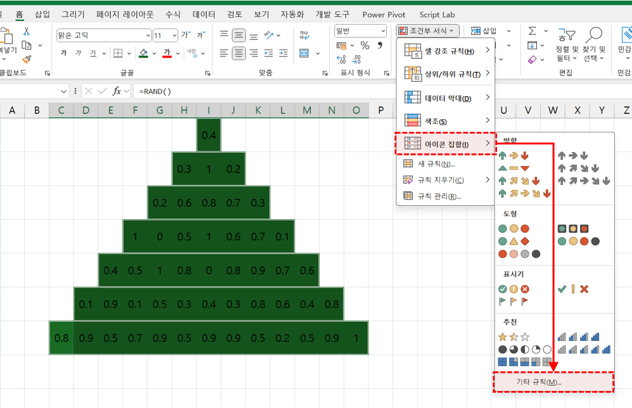Pick the three triangles direction icon set

(513, 168)
